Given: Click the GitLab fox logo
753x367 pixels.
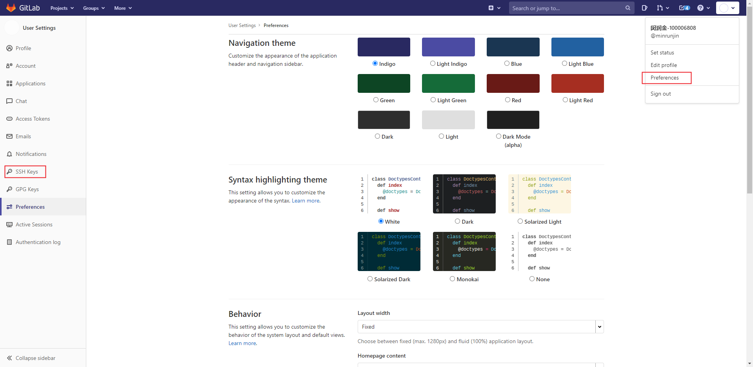Looking at the screenshot, I should tap(11, 8).
